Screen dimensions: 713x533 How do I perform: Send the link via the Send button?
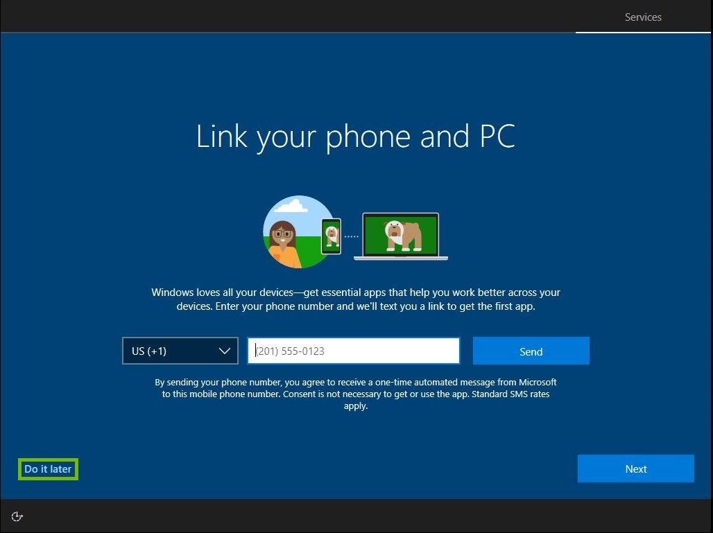pos(531,351)
